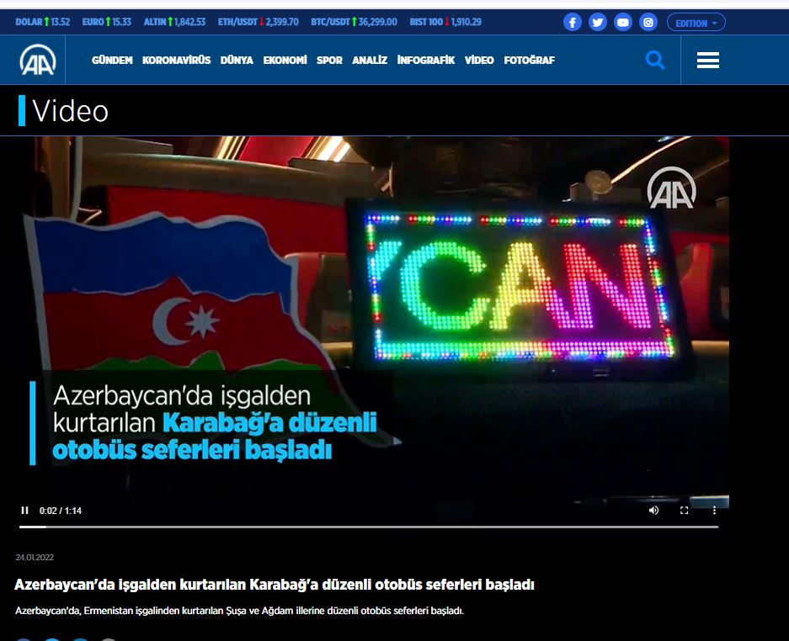
Task: Click the DOLAR 13.52 ticker
Action: [42, 22]
